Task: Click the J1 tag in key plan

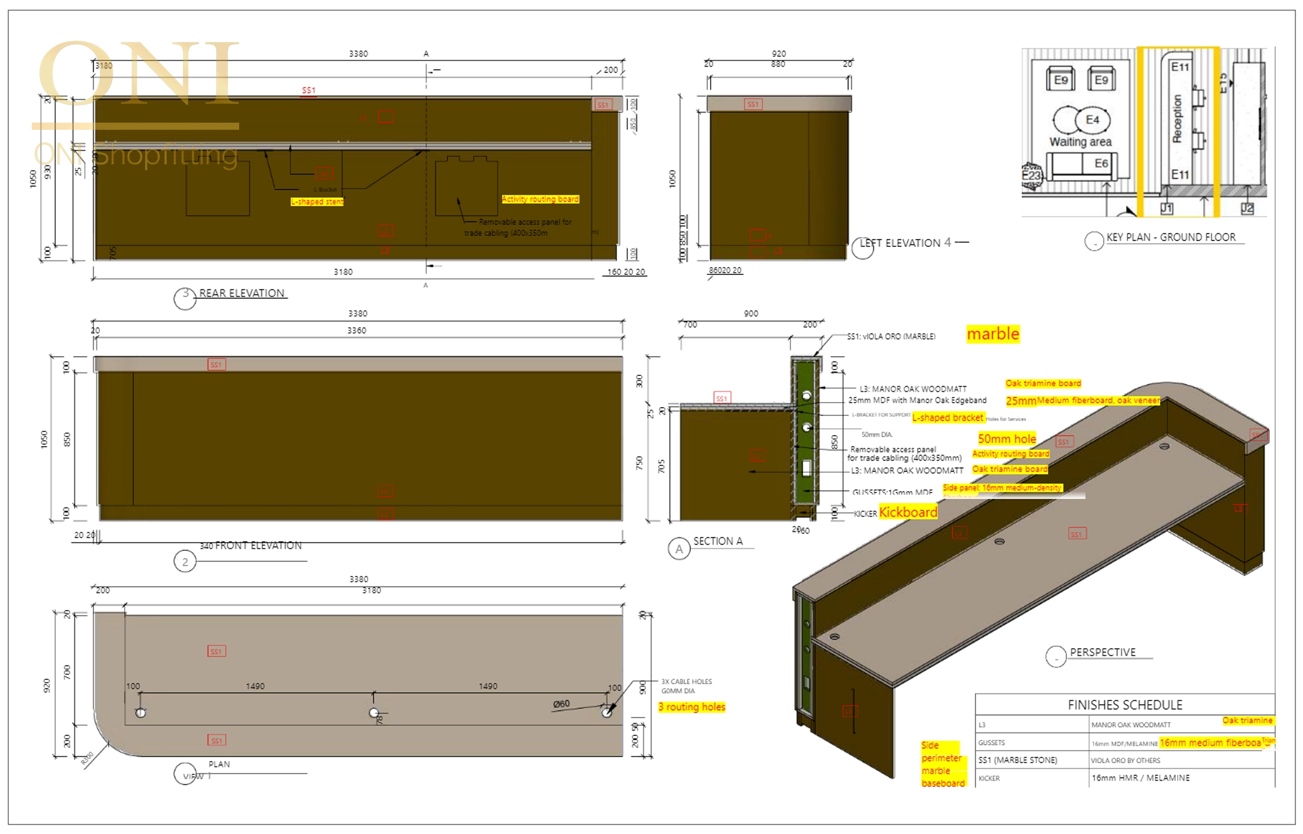Action: coord(1166,208)
